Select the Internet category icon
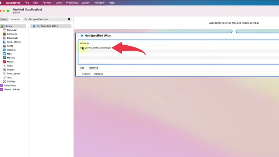The height and width of the screenshot is (157, 279). (5, 50)
